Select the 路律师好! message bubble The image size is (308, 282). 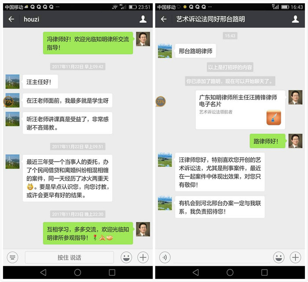pos(268,141)
